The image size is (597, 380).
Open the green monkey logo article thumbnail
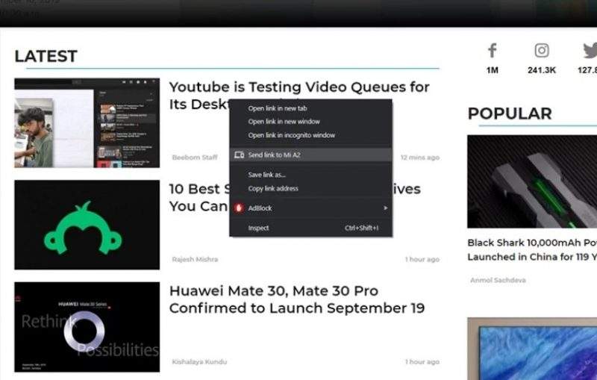87,225
